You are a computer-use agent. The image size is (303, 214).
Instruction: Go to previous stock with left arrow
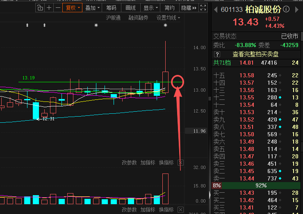tap(216, 9)
